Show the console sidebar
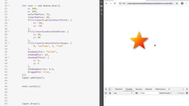This screenshot has width=189, height=106. coord(106,93)
